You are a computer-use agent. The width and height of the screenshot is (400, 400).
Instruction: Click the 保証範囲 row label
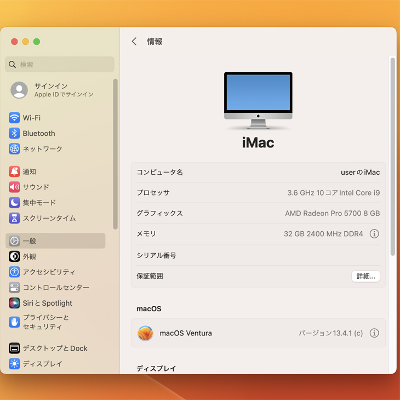click(x=150, y=276)
